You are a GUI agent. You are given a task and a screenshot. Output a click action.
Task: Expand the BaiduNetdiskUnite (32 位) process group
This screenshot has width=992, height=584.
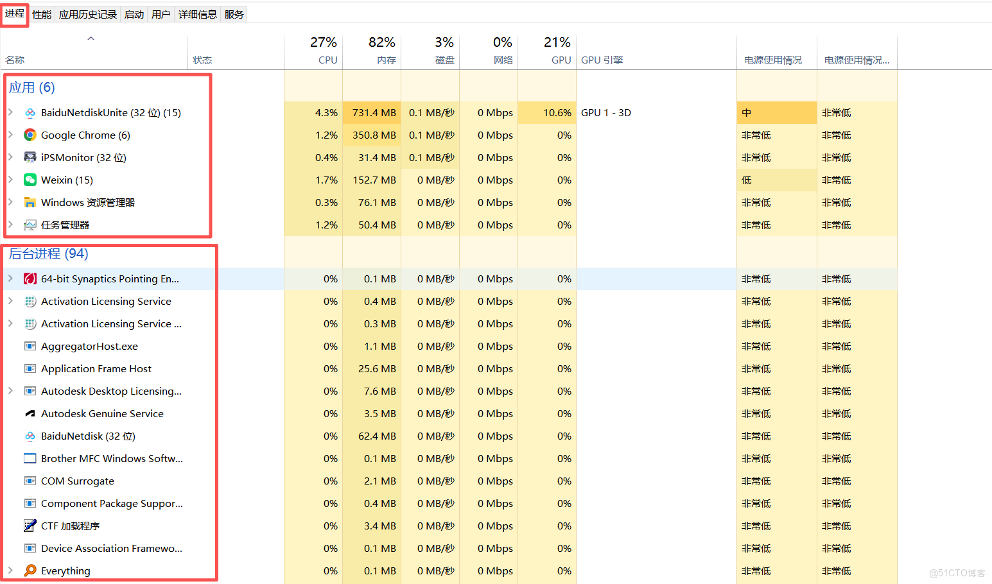pos(10,112)
